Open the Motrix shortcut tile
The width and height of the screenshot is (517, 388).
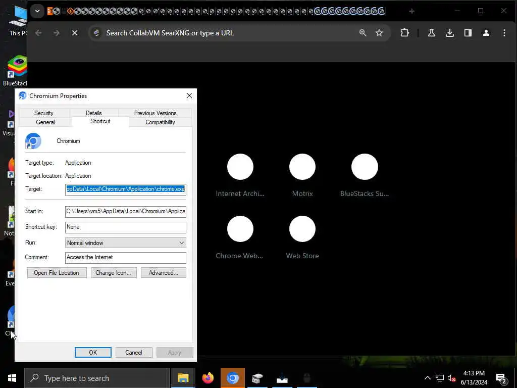point(302,175)
